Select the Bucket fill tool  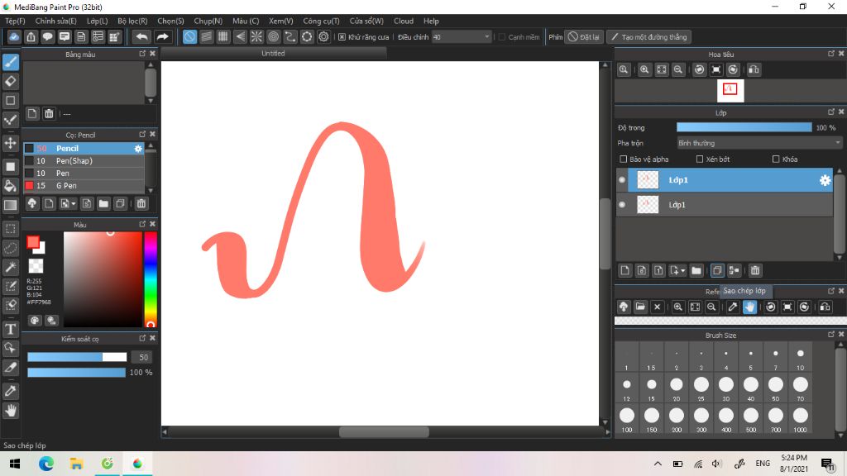pyautogui.click(x=10, y=186)
